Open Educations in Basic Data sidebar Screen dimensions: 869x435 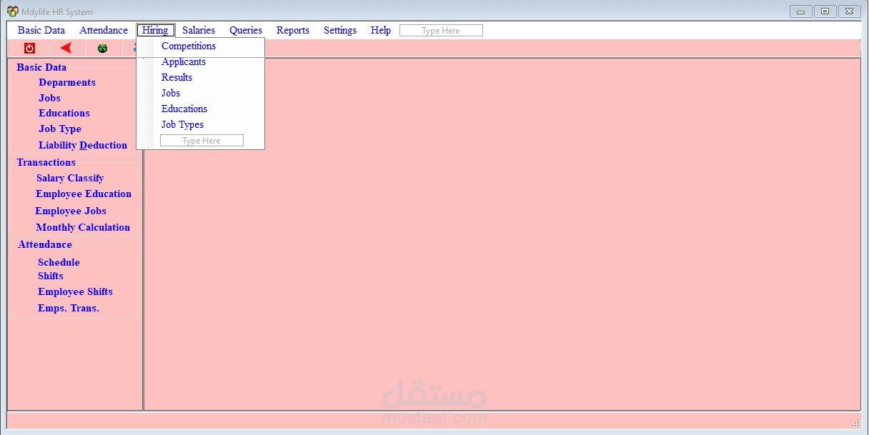click(64, 113)
